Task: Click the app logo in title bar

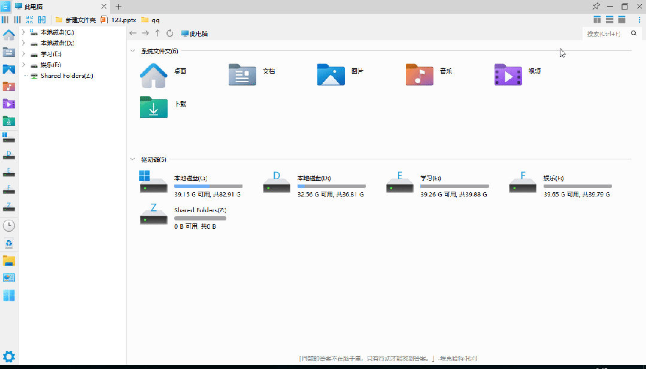Action: point(5,6)
